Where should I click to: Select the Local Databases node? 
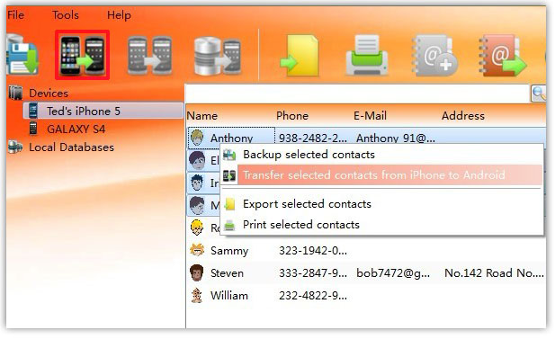coord(71,147)
